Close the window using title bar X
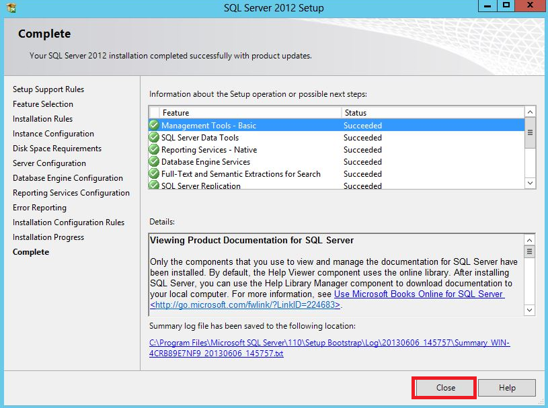The width and height of the screenshot is (548, 408). click(x=530, y=5)
